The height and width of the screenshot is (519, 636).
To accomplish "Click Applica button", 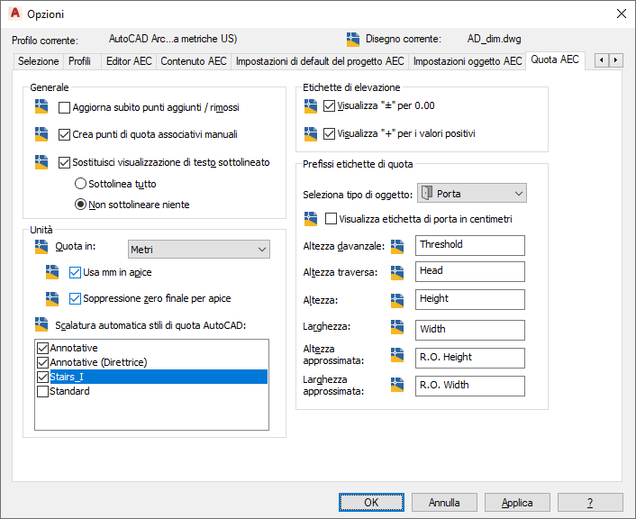I will click(517, 503).
